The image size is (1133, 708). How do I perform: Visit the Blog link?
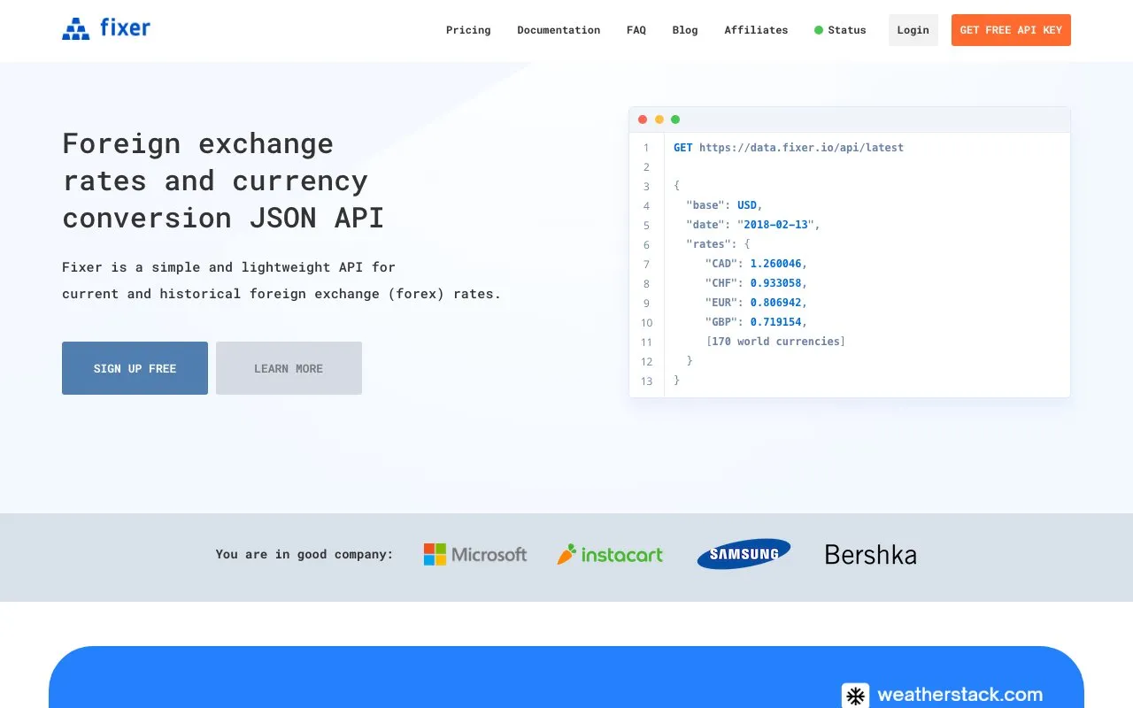685,30
